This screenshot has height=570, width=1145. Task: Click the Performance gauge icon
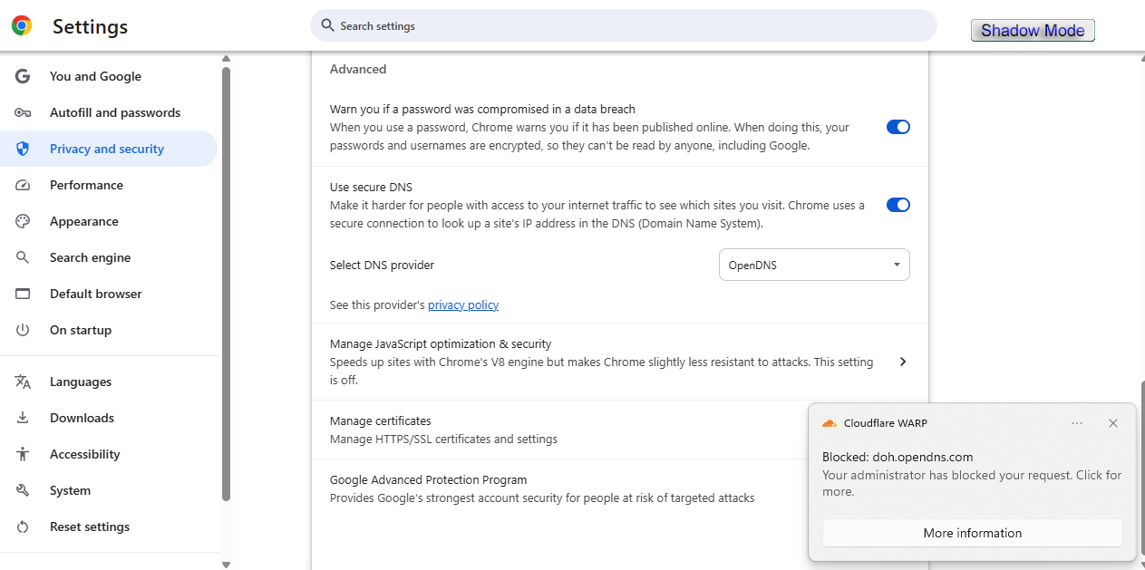23,185
